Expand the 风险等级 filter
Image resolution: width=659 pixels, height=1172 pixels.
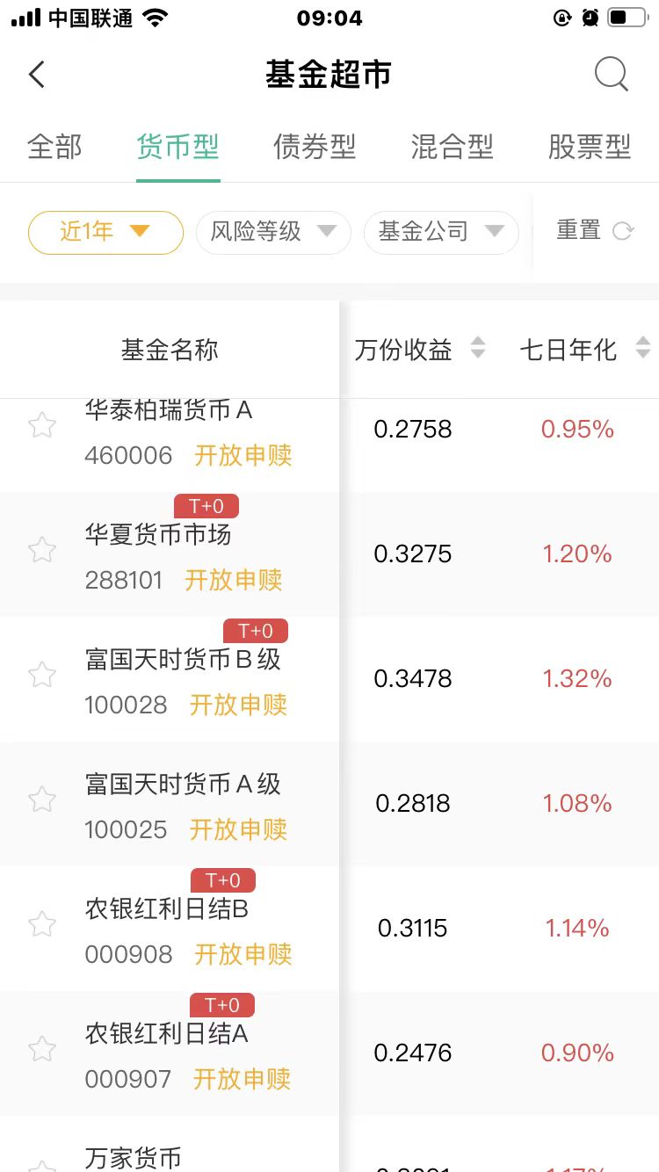273,232
